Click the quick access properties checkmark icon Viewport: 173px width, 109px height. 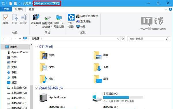coord(10,3)
